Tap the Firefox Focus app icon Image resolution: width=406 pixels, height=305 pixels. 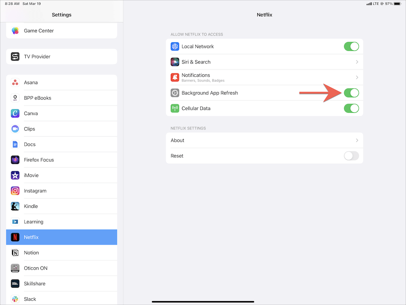[15, 160]
